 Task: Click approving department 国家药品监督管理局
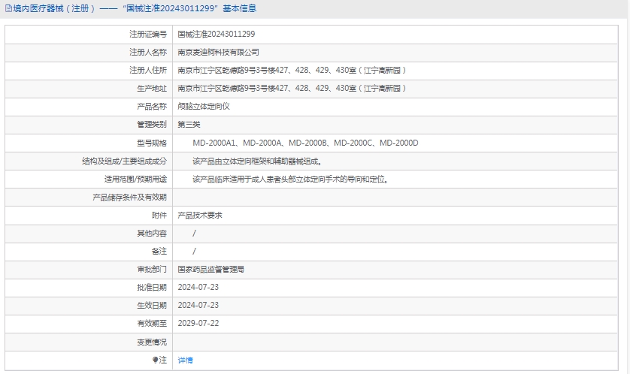pyautogui.click(x=211, y=269)
